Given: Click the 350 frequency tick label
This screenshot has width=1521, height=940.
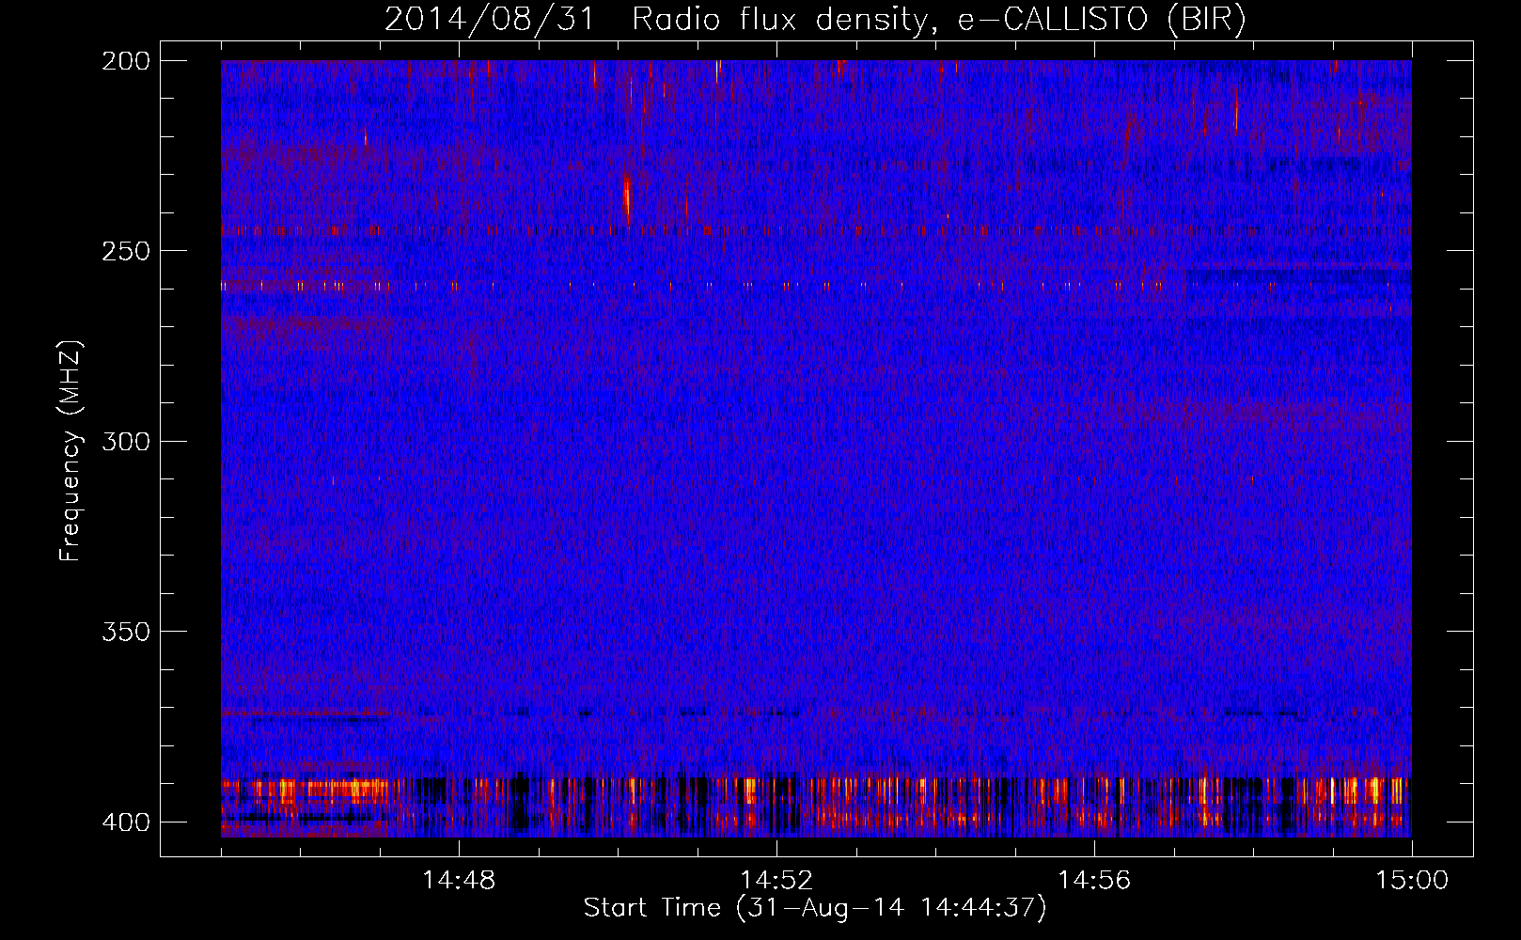Looking at the screenshot, I should point(126,632).
